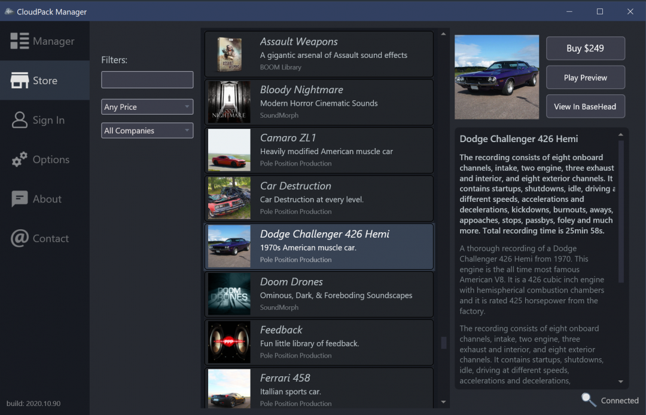Viewport: 646px width, 415px height.
Task: Open Options via the gears icon
Action: [x=19, y=159]
